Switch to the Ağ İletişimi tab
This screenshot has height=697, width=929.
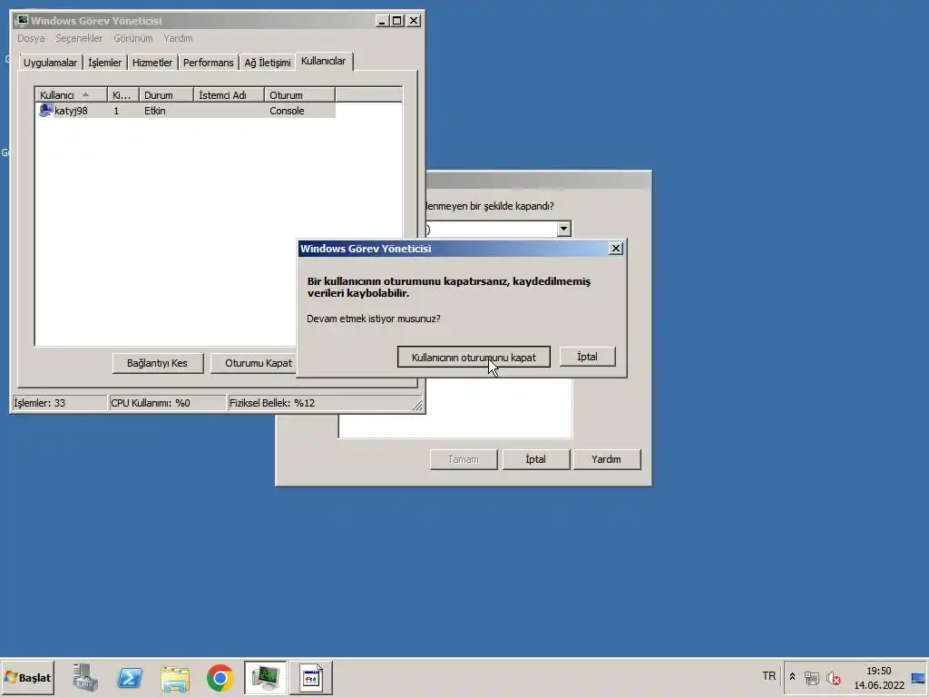268,63
